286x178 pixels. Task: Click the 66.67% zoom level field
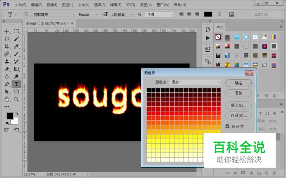29,174
